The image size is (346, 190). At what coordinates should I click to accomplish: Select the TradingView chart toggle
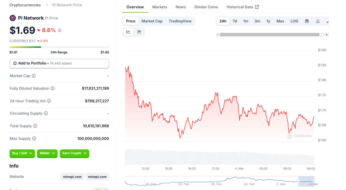point(180,21)
